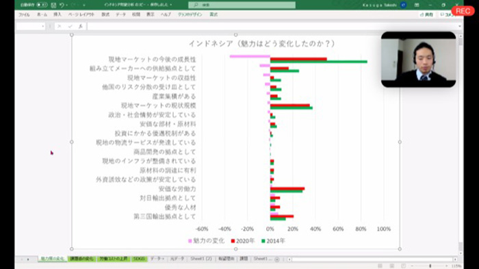Open the Sheet1 (2) sheet tab
The width and height of the screenshot is (479, 269).
tap(201, 259)
